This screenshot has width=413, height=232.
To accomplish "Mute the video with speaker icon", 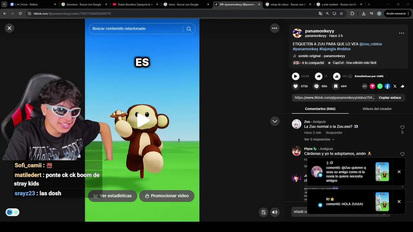I will point(275,212).
